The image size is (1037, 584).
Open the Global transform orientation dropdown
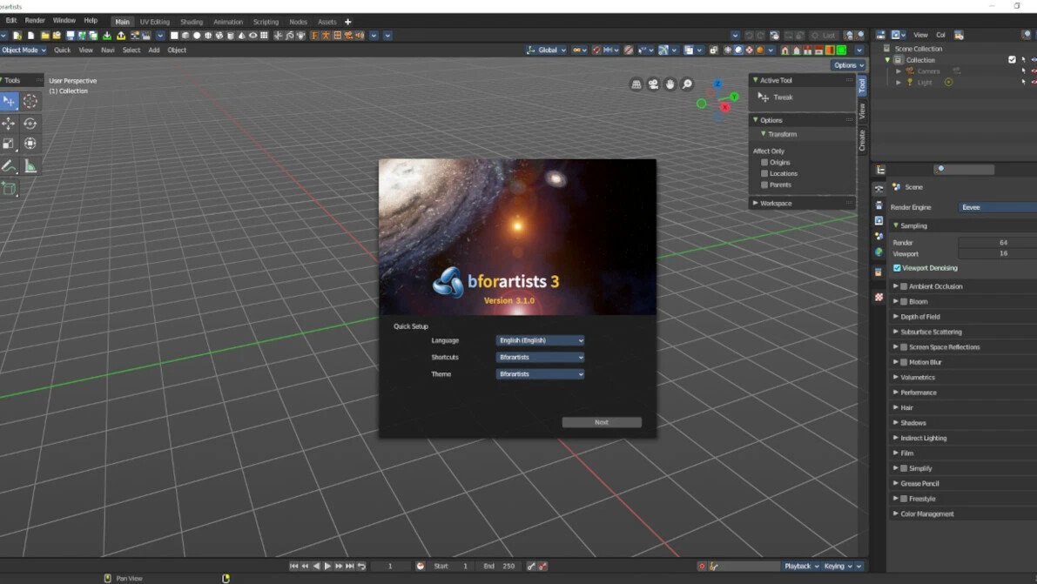(x=546, y=50)
